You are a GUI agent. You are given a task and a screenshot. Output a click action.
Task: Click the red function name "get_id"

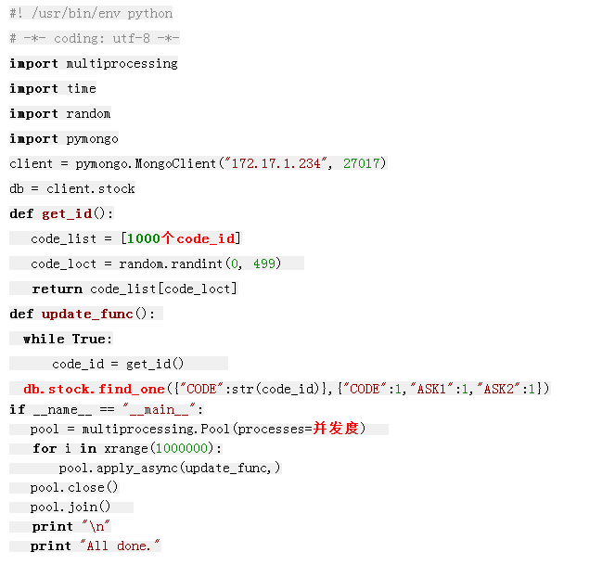pyautogui.click(x=65, y=213)
